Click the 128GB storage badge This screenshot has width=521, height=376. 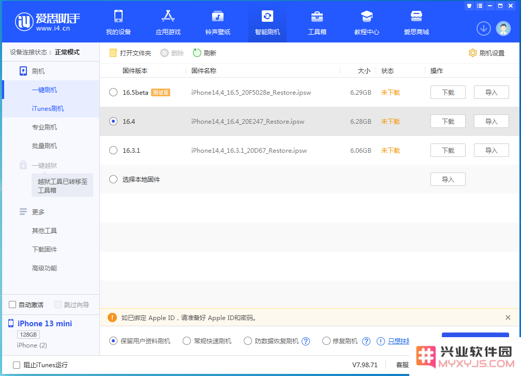tap(28, 335)
